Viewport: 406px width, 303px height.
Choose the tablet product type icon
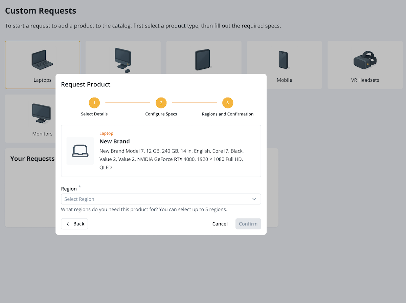tap(203, 60)
